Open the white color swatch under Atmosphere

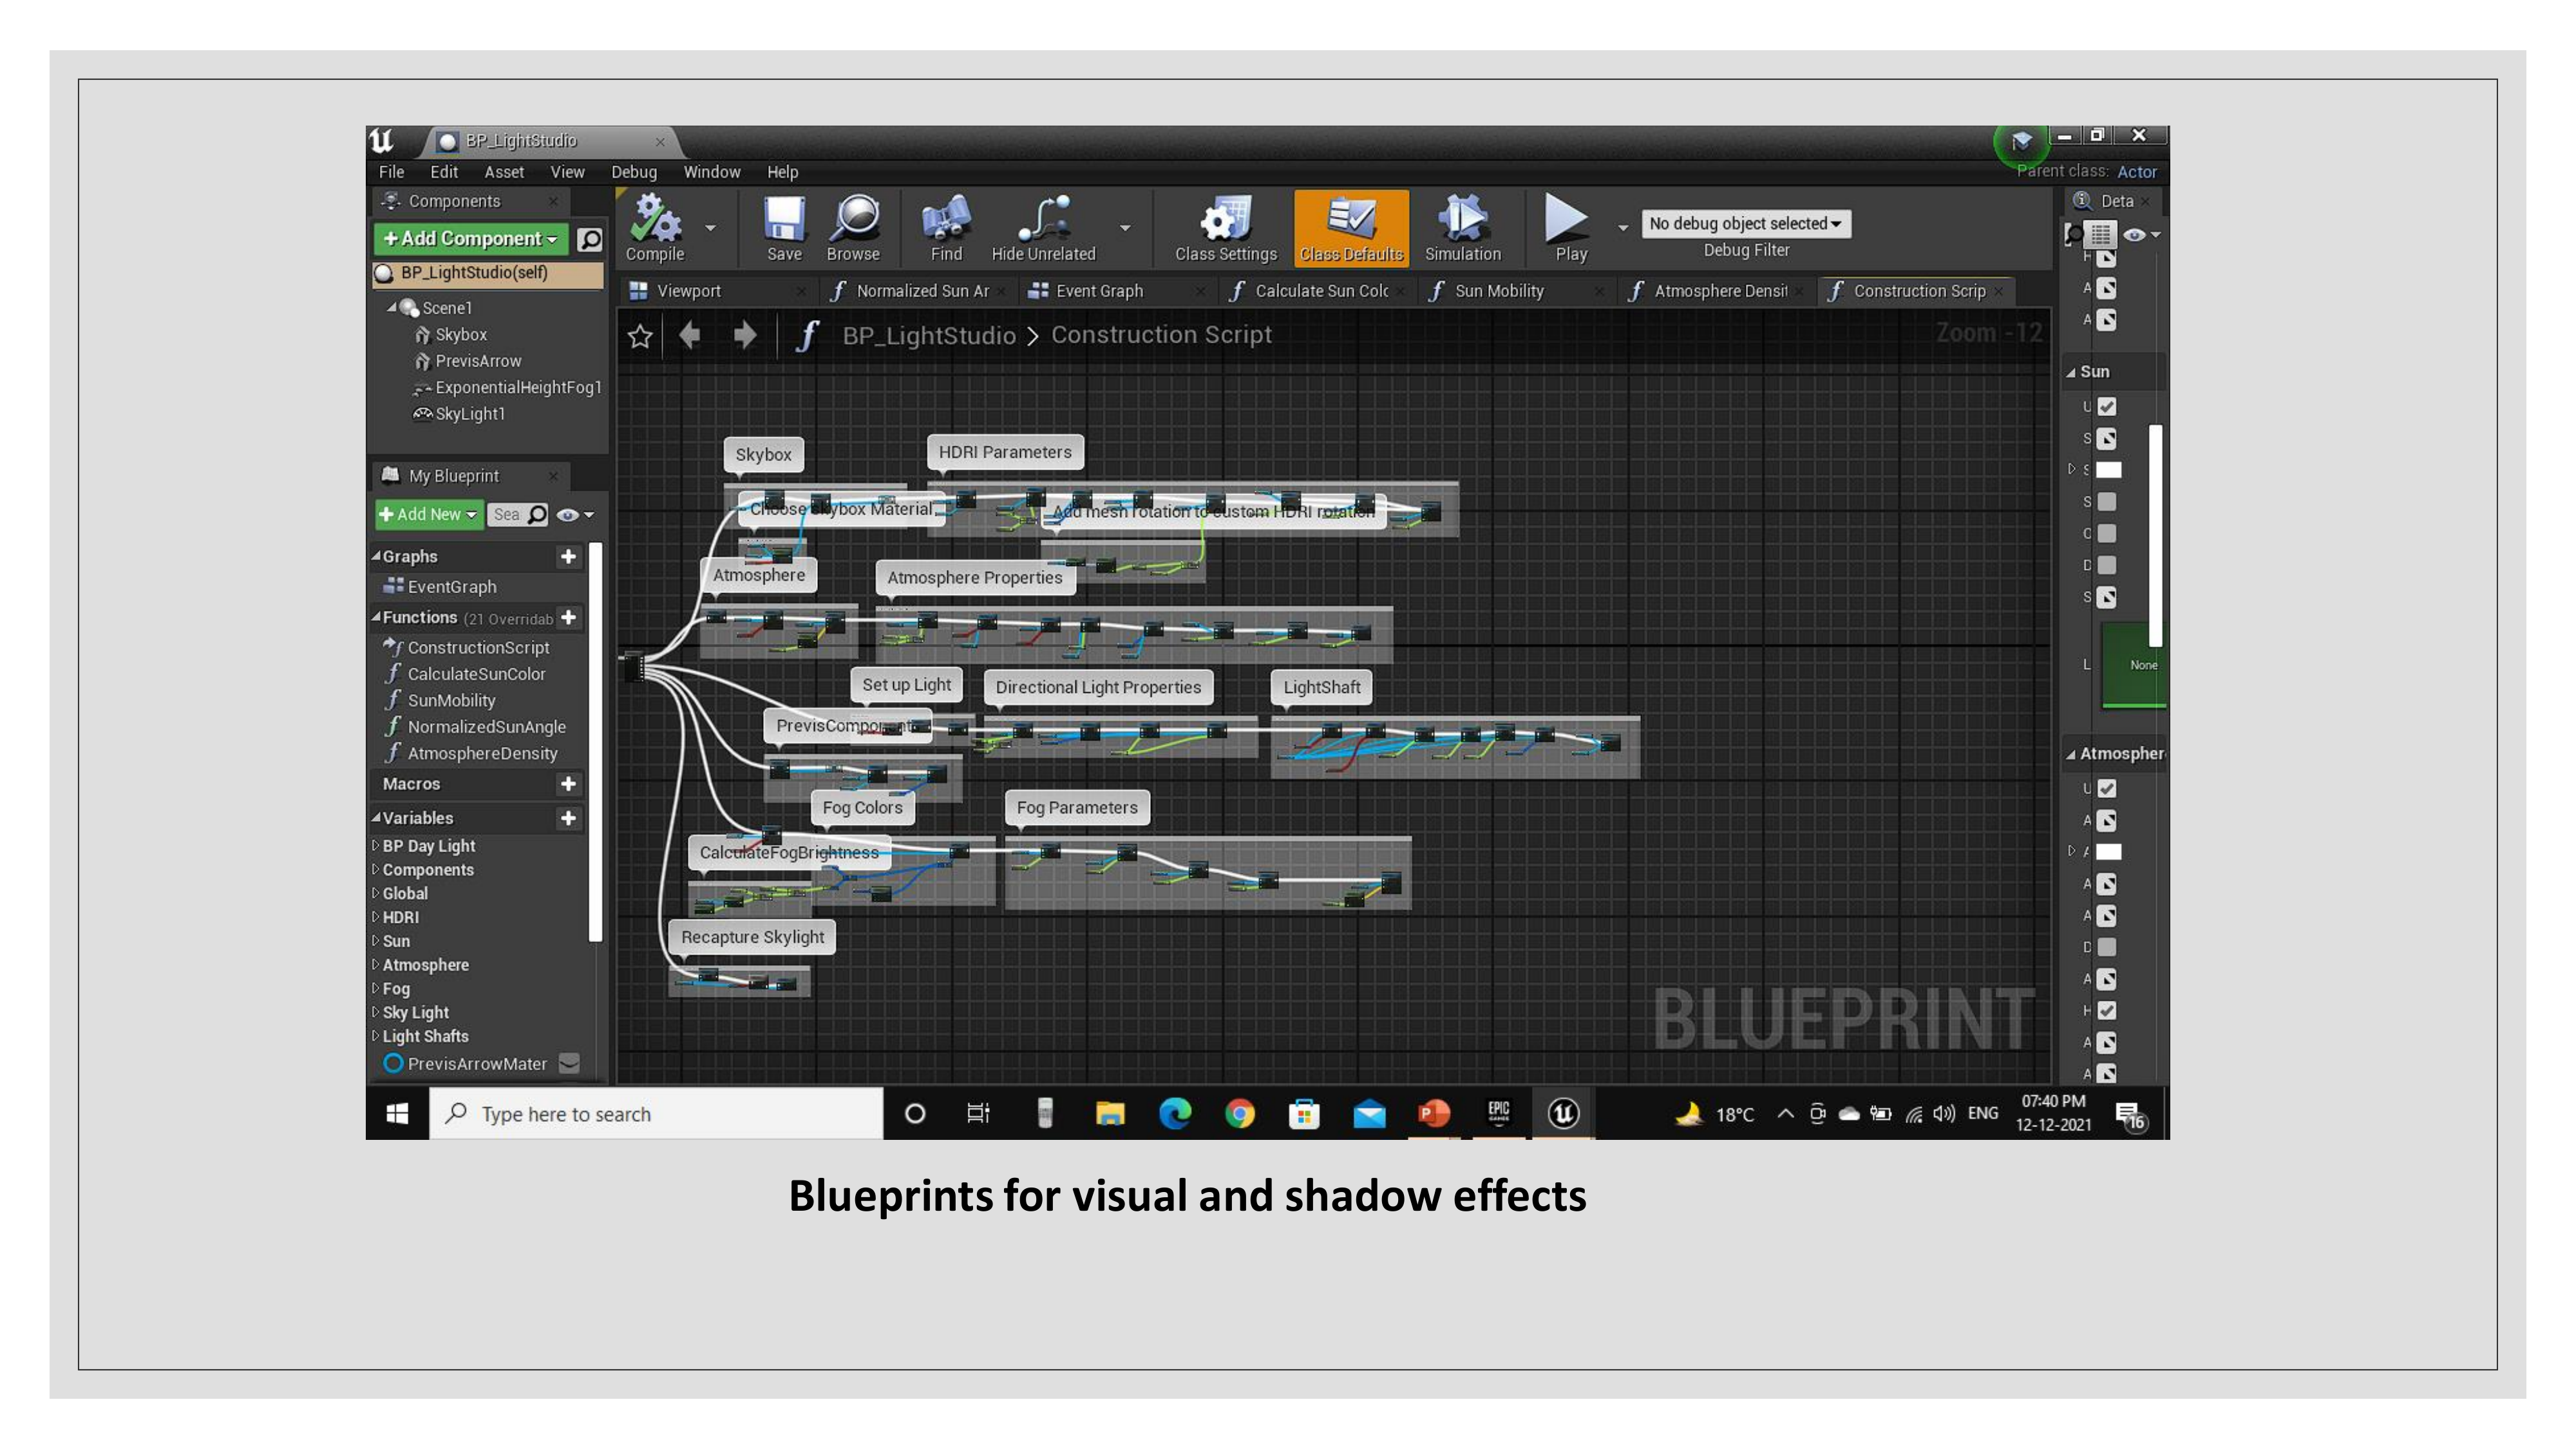tap(2109, 852)
